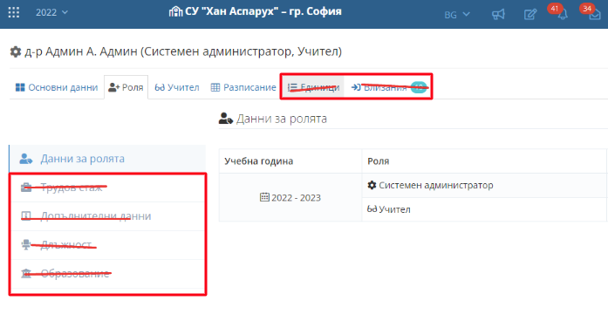Click glasses icon beside Учител in table
The height and width of the screenshot is (321, 608).
(372, 209)
